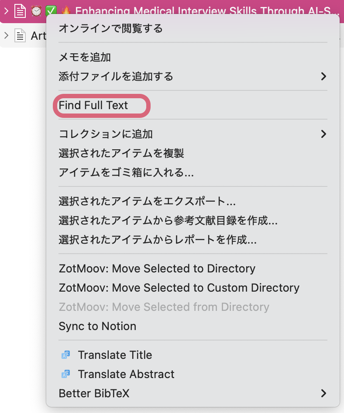344x413 pixels.
Task: Click alarm clock emoji in title
Action: [36, 11]
